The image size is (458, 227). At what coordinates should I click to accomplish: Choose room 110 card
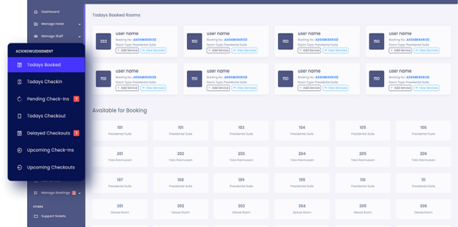tap(363, 183)
